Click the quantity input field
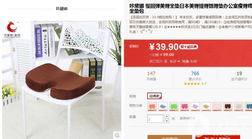This screenshot has width=252, height=139. point(155,119)
